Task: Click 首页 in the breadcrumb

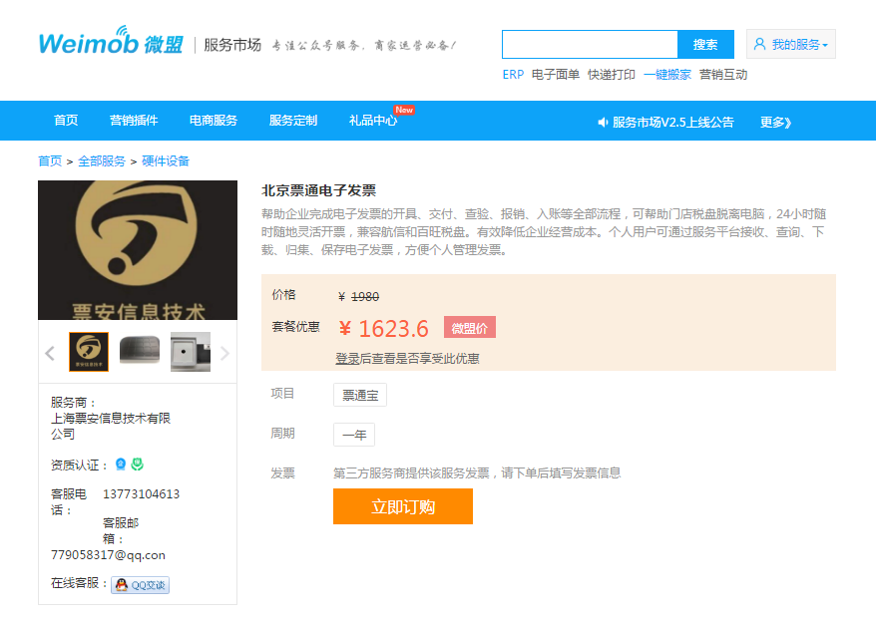Action: pos(50,161)
